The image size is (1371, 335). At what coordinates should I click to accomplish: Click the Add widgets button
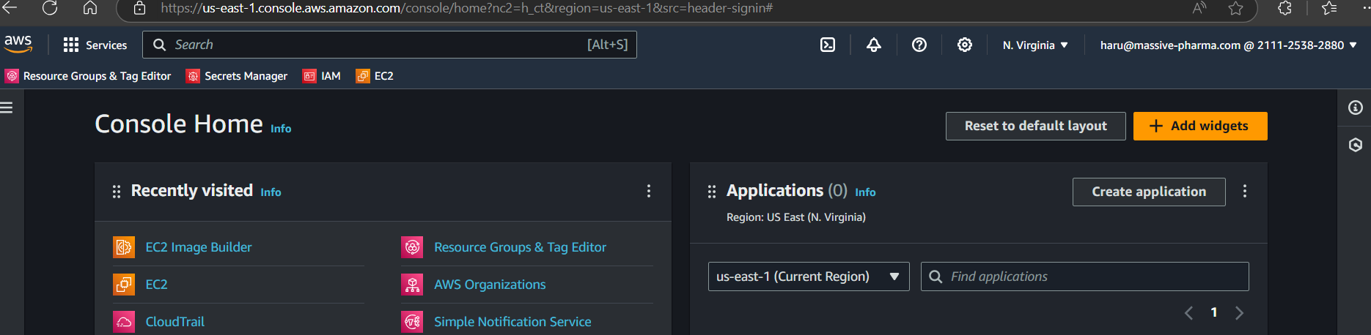click(x=1199, y=126)
